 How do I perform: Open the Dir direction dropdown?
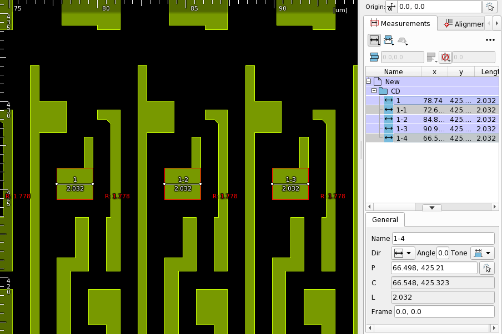point(403,253)
